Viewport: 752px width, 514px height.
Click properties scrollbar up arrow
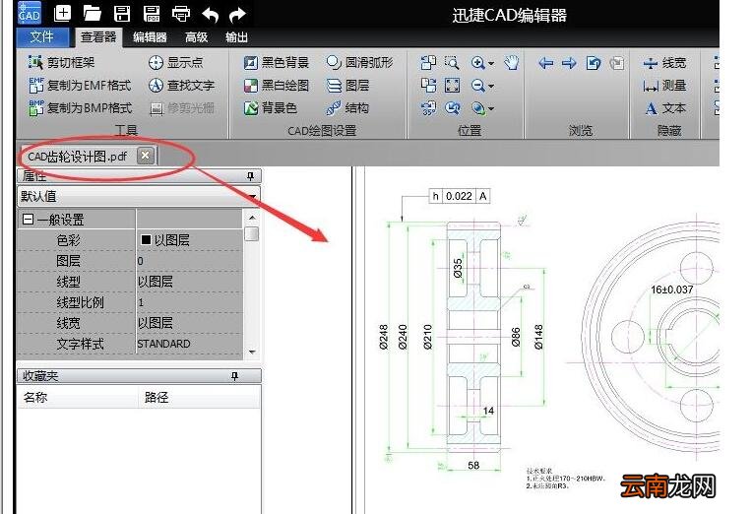252,218
